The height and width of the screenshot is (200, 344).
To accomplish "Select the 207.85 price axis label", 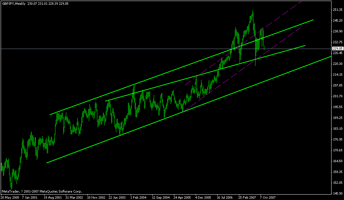I will pyautogui.click(x=338, y=85).
